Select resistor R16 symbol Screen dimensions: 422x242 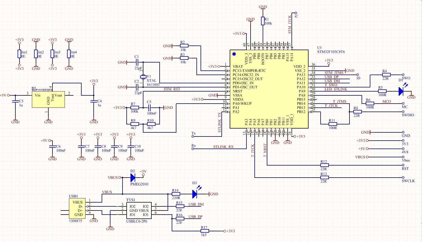tap(180, 218)
